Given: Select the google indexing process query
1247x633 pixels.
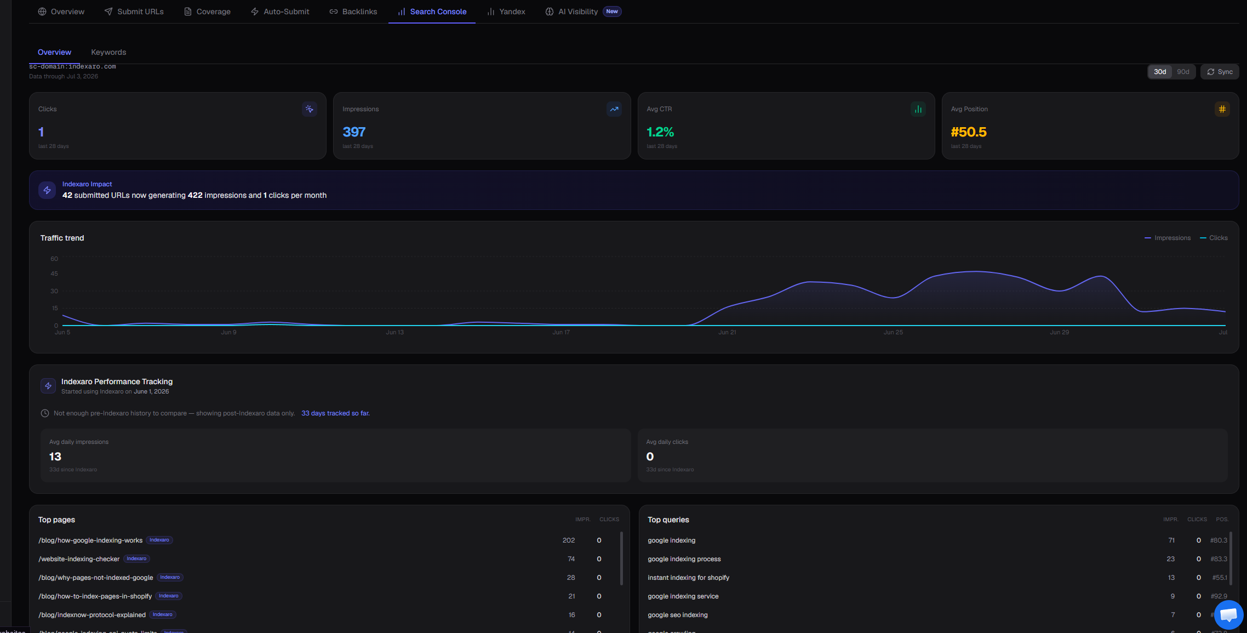Looking at the screenshot, I should coord(937,559).
